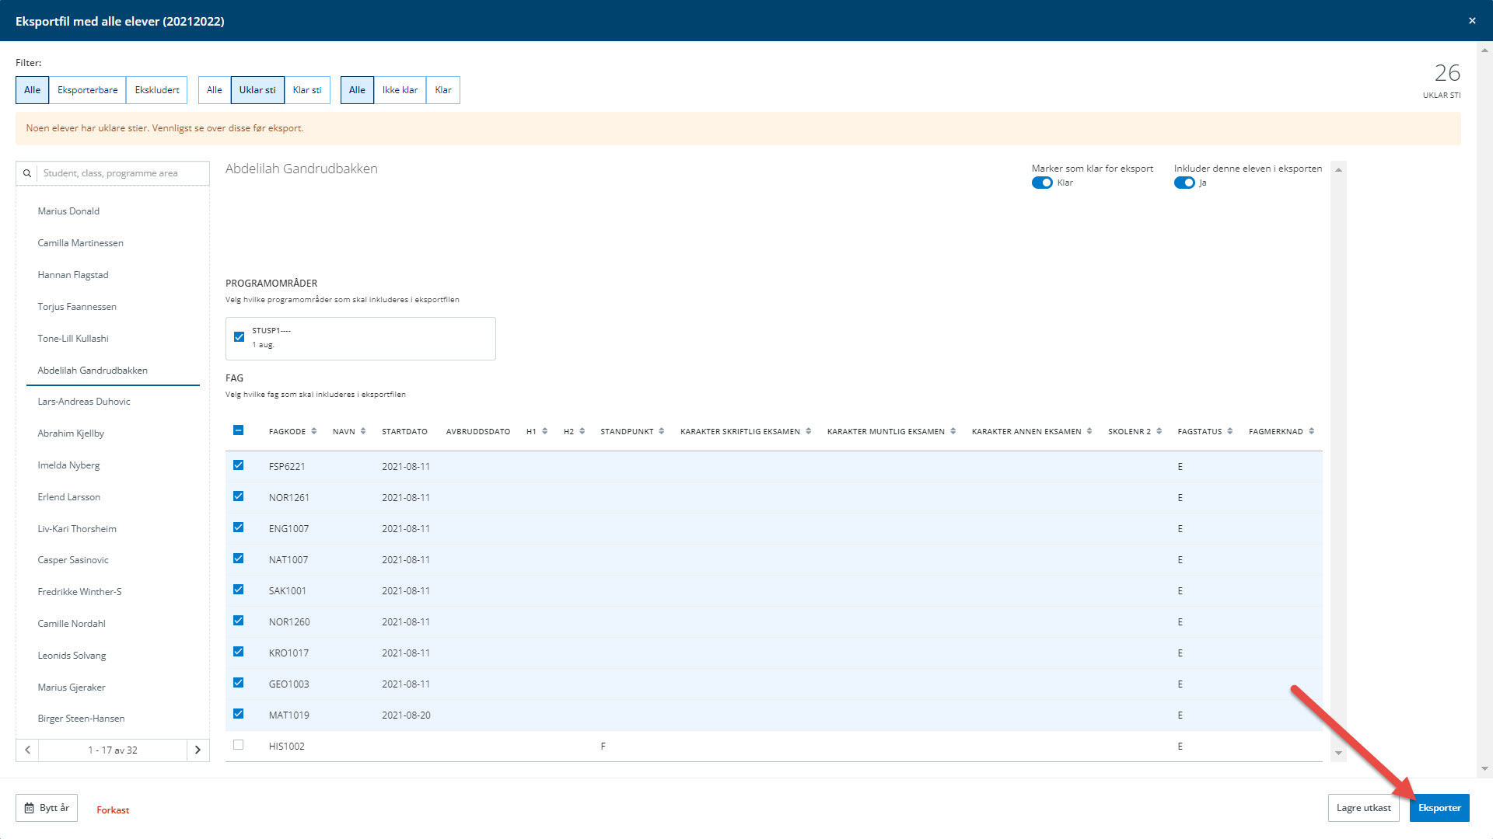Select the 'Ikke klar' filter tab
1493x839 pixels.
coord(400,90)
